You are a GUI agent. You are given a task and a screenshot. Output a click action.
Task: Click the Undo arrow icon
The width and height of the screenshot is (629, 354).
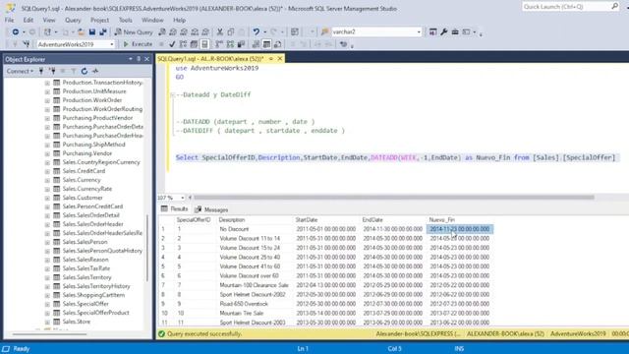point(256,32)
